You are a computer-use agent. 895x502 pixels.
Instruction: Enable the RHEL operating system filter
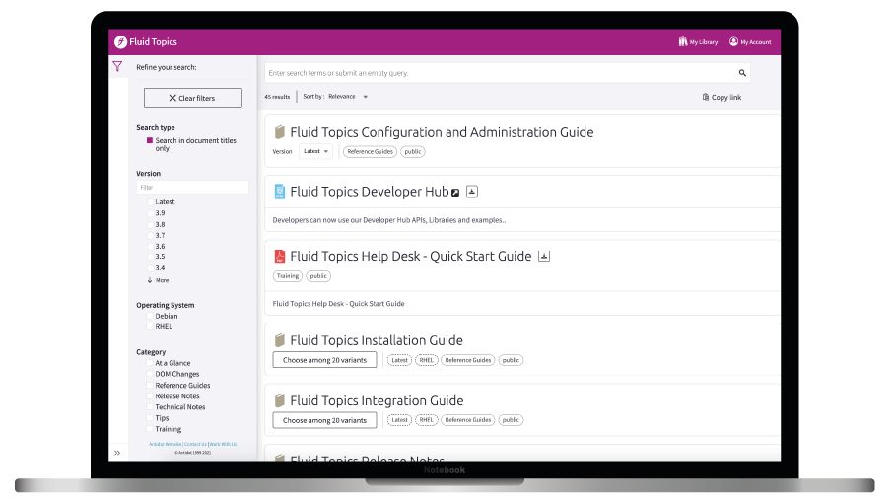150,326
